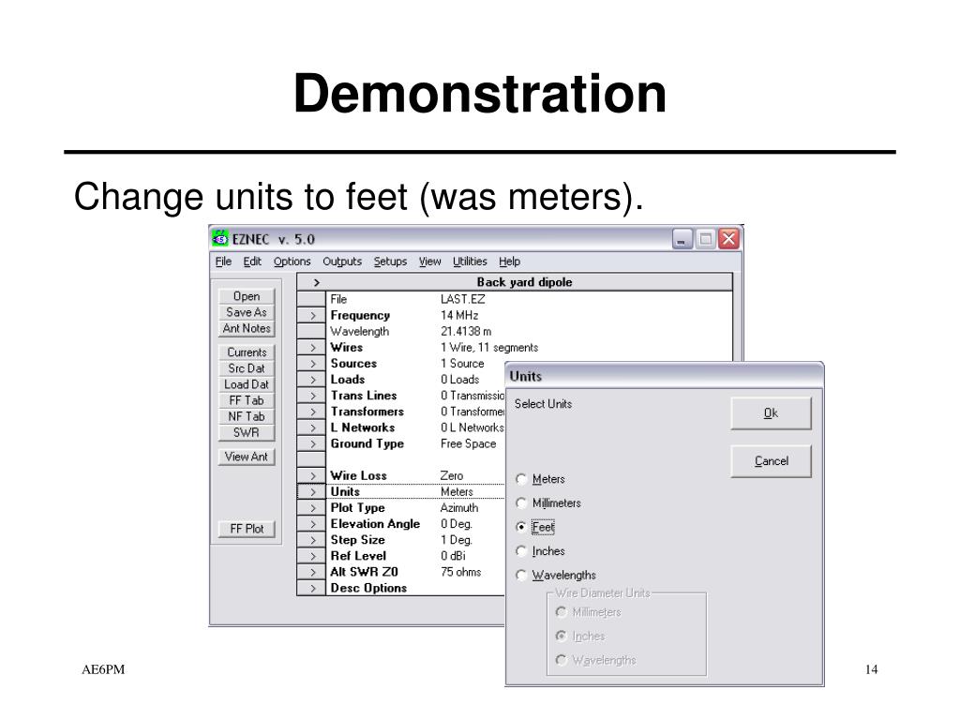Click the Open button
The image size is (960, 720).
click(x=247, y=296)
